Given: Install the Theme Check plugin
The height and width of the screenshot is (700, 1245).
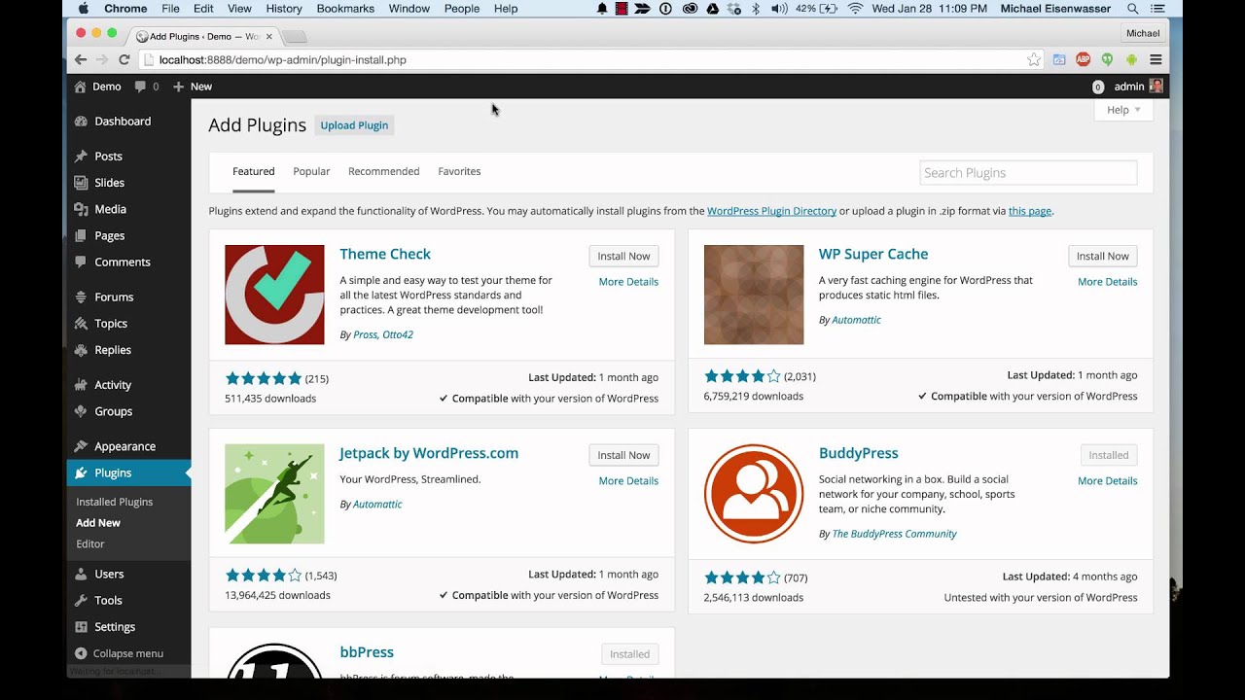Looking at the screenshot, I should point(623,257).
